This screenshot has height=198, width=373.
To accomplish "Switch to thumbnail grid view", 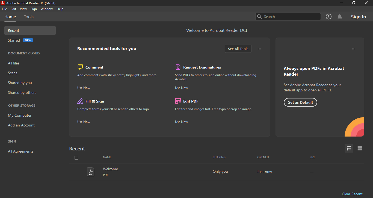I will pyautogui.click(x=360, y=148).
